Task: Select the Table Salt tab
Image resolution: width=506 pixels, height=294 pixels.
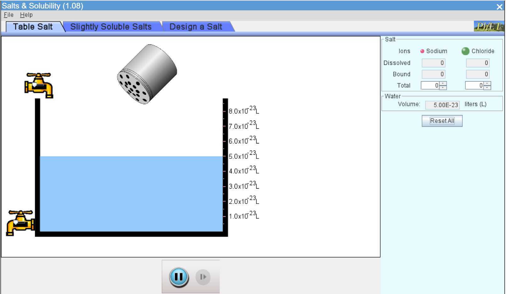Action: pyautogui.click(x=32, y=27)
